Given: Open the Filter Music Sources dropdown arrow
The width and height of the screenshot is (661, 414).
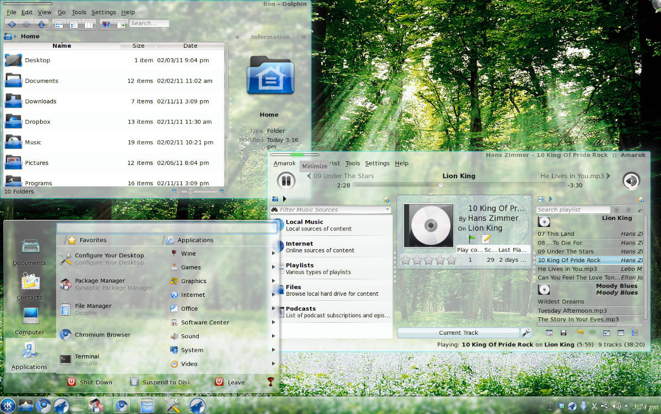Looking at the screenshot, I should (x=388, y=209).
